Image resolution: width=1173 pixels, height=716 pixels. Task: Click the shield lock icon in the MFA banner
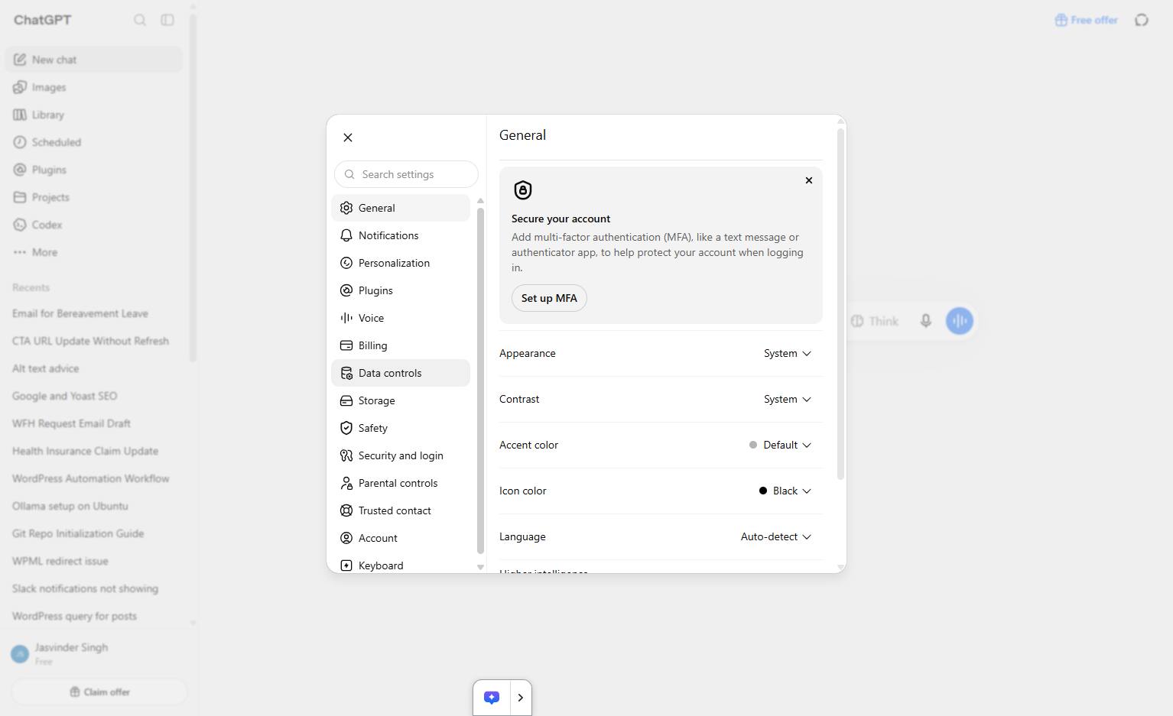(523, 190)
